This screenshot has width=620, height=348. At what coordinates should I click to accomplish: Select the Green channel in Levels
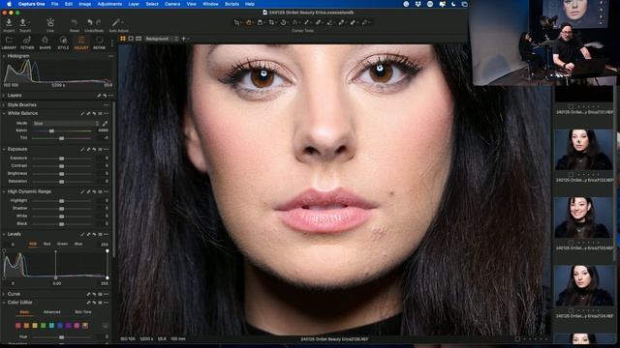62,244
